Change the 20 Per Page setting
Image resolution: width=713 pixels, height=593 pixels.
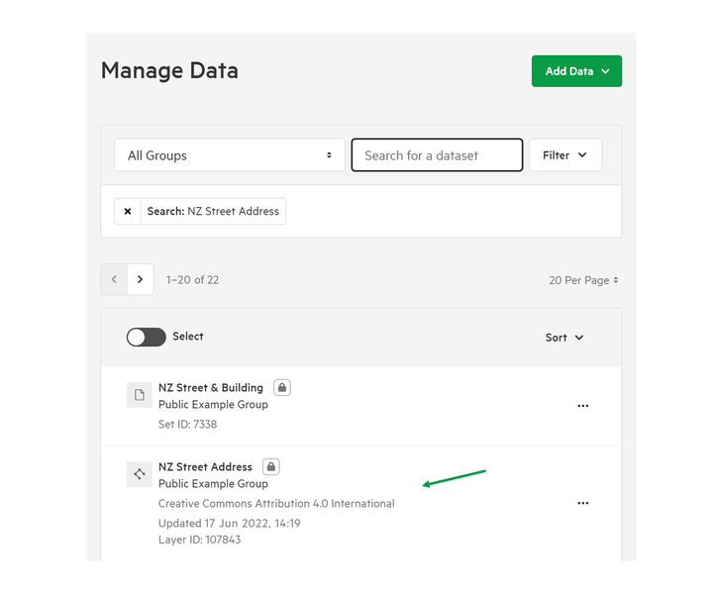(583, 280)
